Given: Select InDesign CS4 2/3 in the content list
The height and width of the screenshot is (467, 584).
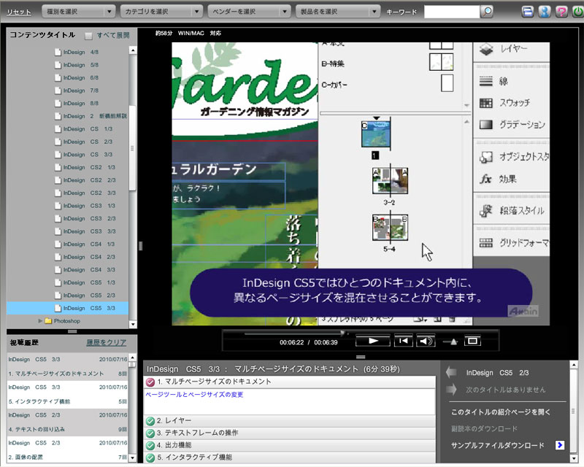Looking at the screenshot, I should (x=88, y=257).
